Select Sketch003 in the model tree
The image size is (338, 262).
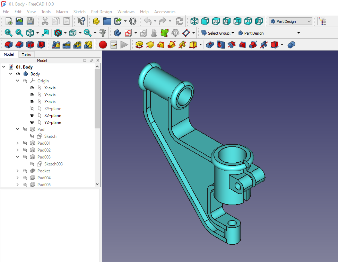53,164
